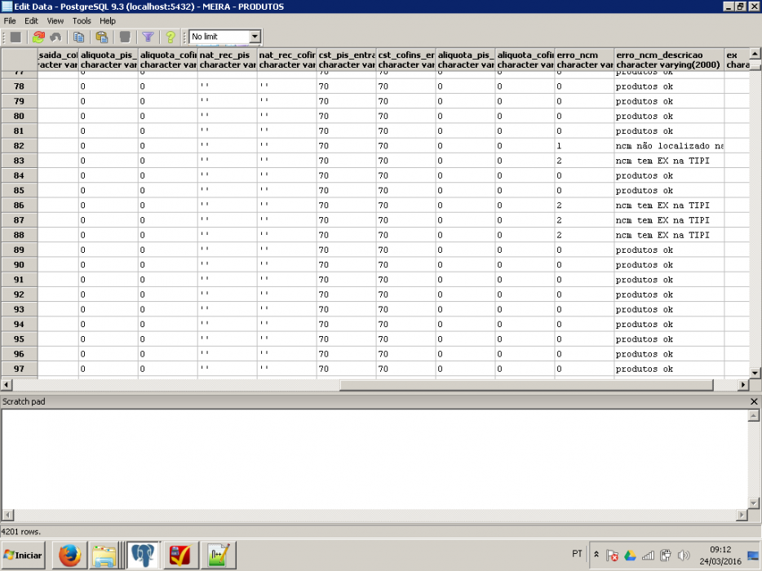The image size is (762, 571).
Task: Click the yellow Help question mark icon
Action: pyautogui.click(x=170, y=37)
